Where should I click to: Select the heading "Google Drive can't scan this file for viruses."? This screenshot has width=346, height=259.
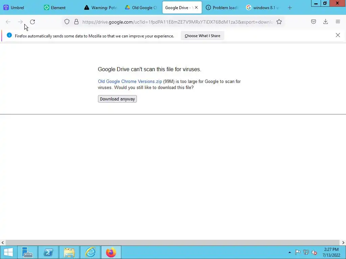[149, 69]
